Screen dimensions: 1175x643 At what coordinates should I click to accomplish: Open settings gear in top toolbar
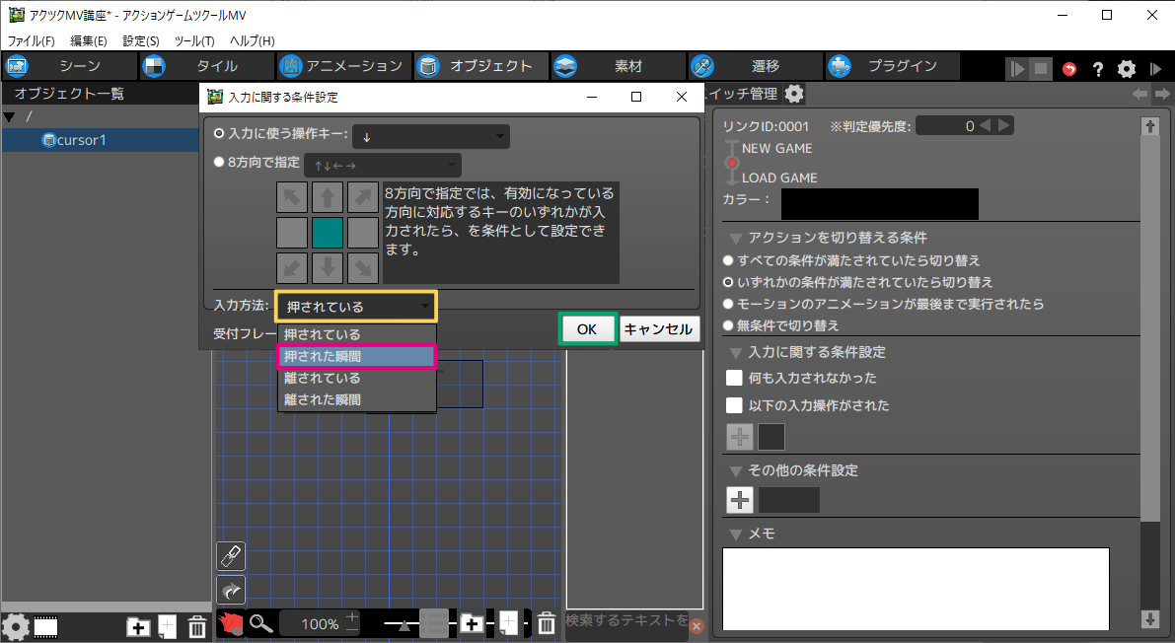pyautogui.click(x=1127, y=69)
